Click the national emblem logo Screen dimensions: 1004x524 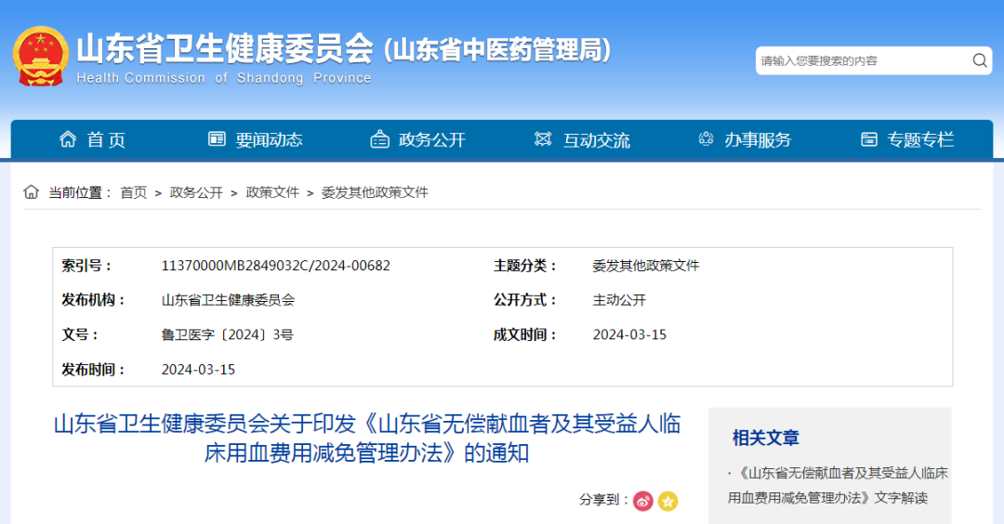point(40,57)
